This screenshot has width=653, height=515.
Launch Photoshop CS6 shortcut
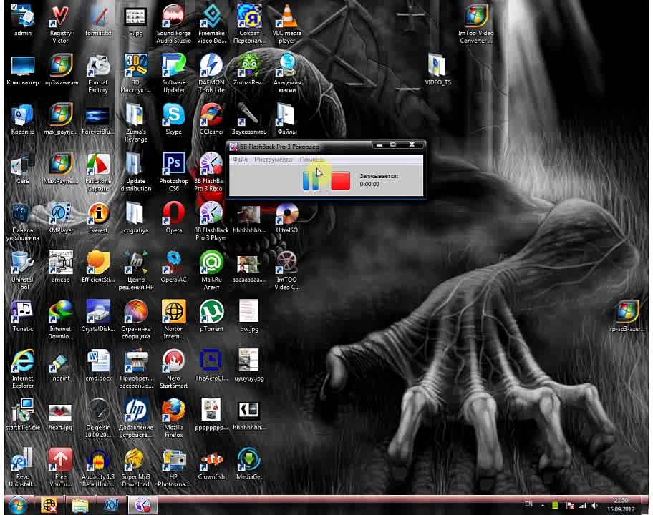click(174, 172)
